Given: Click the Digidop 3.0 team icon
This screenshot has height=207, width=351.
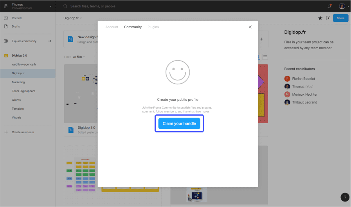Looking at the screenshot, I should (x=6, y=55).
